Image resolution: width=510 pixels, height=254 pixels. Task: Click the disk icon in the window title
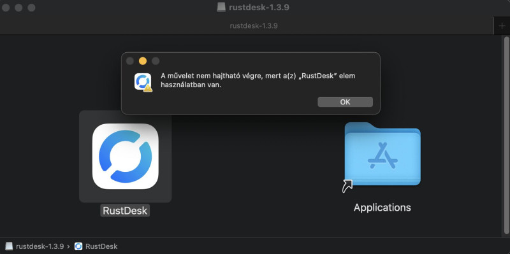point(221,7)
